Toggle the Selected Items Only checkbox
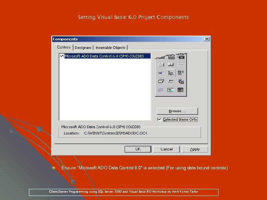 point(159,119)
